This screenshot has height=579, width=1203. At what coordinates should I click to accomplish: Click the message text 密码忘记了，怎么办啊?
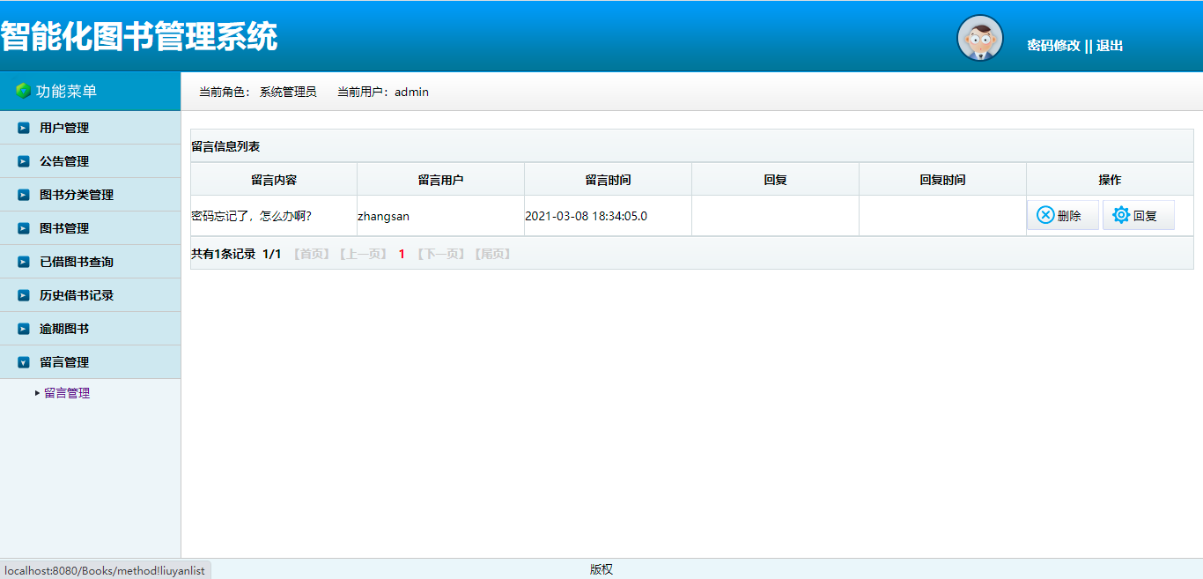251,216
